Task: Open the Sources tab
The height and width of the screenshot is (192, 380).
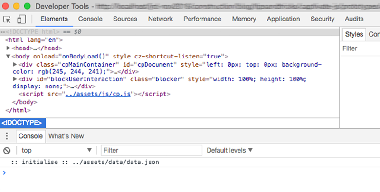Action: 125,19
